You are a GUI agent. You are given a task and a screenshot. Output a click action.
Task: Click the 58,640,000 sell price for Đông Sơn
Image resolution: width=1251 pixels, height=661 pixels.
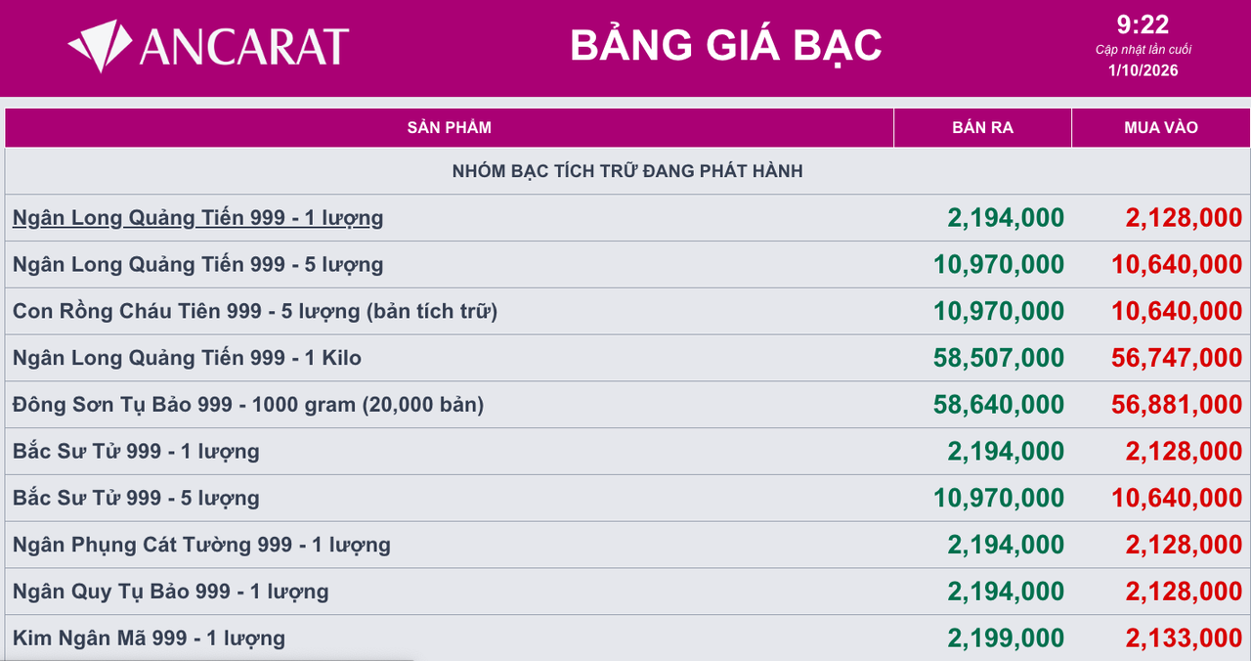pyautogui.click(x=999, y=405)
